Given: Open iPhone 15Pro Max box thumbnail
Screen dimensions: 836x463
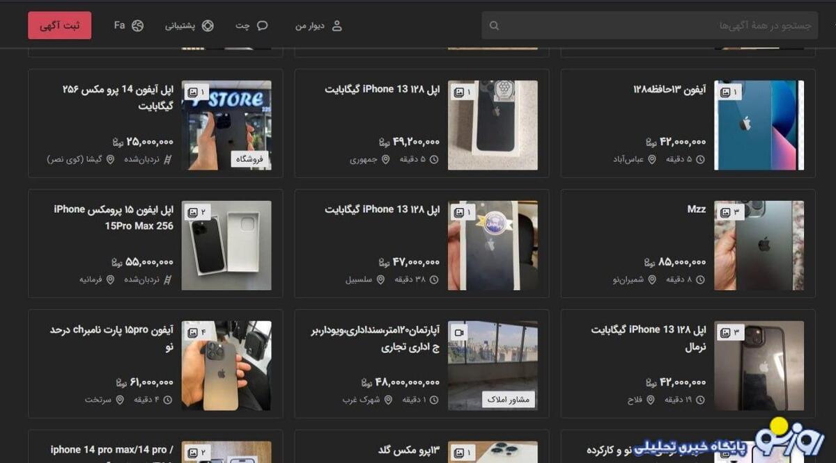Looking at the screenshot, I should pyautogui.click(x=226, y=245).
